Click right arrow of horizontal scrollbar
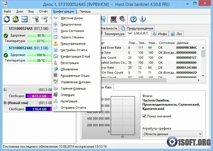 tap(199, 80)
